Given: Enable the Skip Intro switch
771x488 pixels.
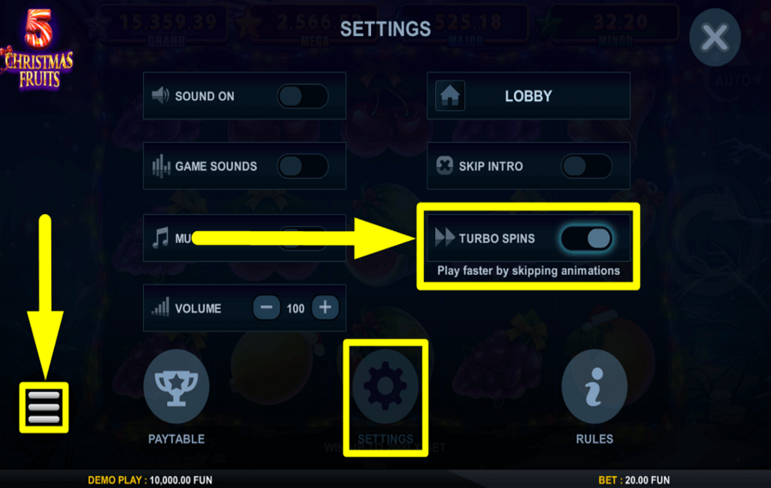Looking at the screenshot, I should [587, 166].
